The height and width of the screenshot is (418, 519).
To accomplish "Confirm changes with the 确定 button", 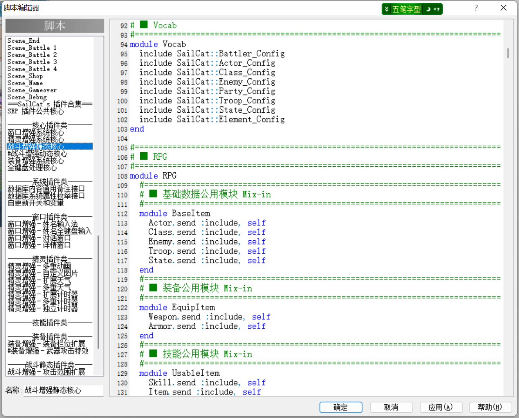I will (341, 407).
